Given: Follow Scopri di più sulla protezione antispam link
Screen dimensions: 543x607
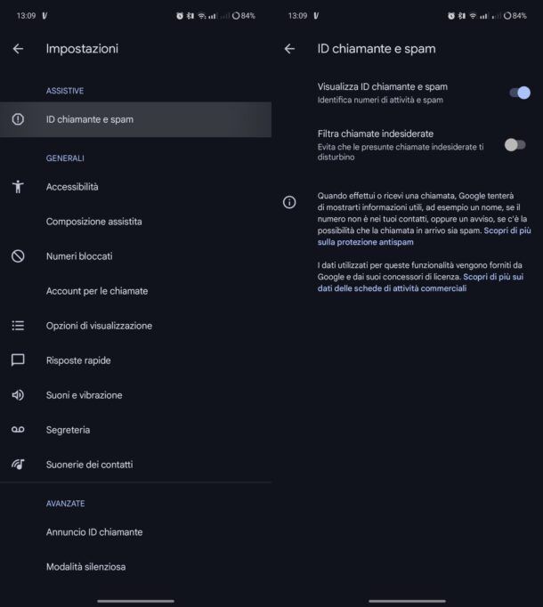Looking at the screenshot, I should pyautogui.click(x=424, y=236).
